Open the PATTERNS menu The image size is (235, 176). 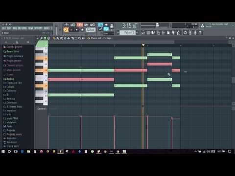(23, 28)
